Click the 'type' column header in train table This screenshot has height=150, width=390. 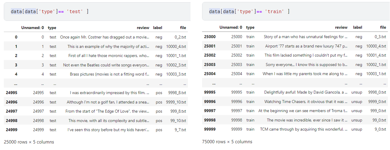click(250, 27)
